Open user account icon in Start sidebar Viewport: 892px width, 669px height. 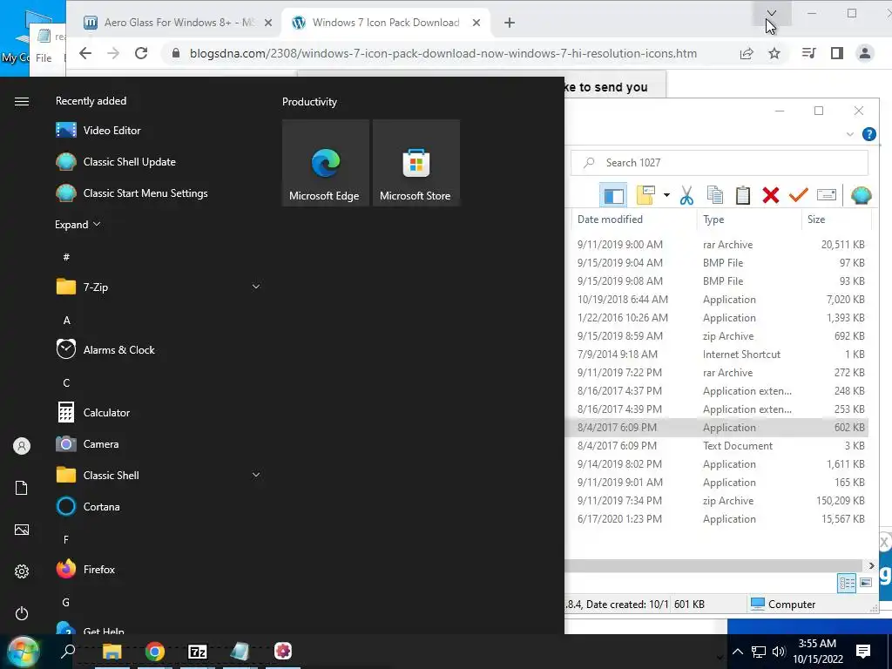pyautogui.click(x=22, y=446)
